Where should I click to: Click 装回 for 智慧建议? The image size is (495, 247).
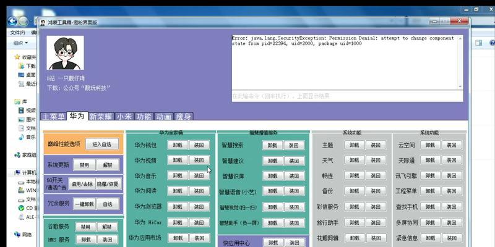295,161
